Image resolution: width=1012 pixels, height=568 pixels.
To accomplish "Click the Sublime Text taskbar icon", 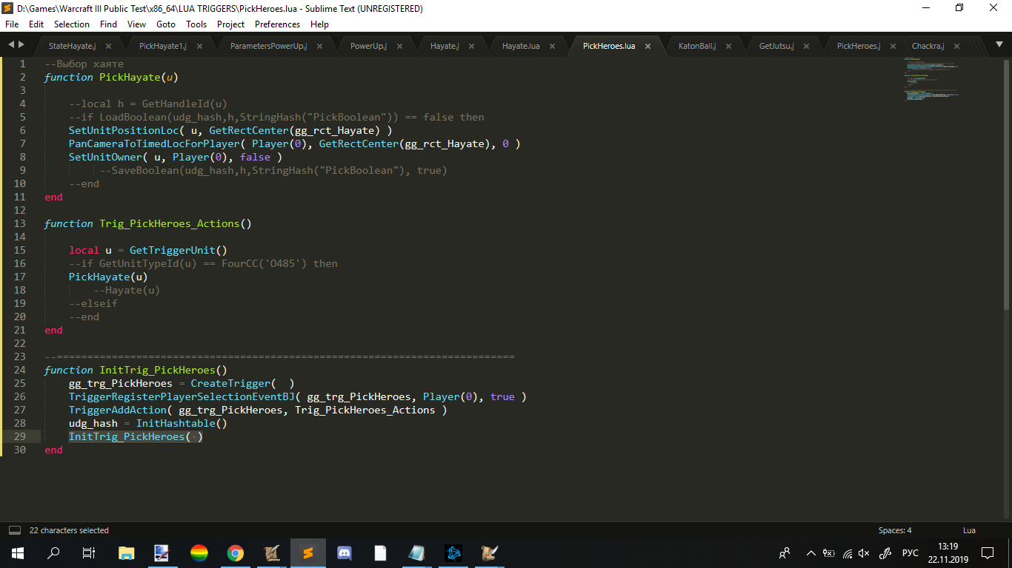I will [x=308, y=552].
